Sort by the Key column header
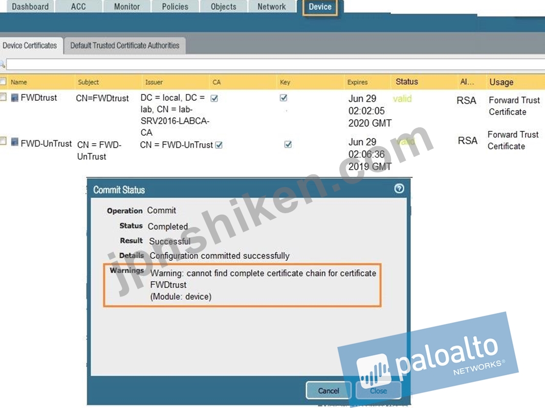Viewport: 545px width, 408px height. pyautogui.click(x=285, y=82)
